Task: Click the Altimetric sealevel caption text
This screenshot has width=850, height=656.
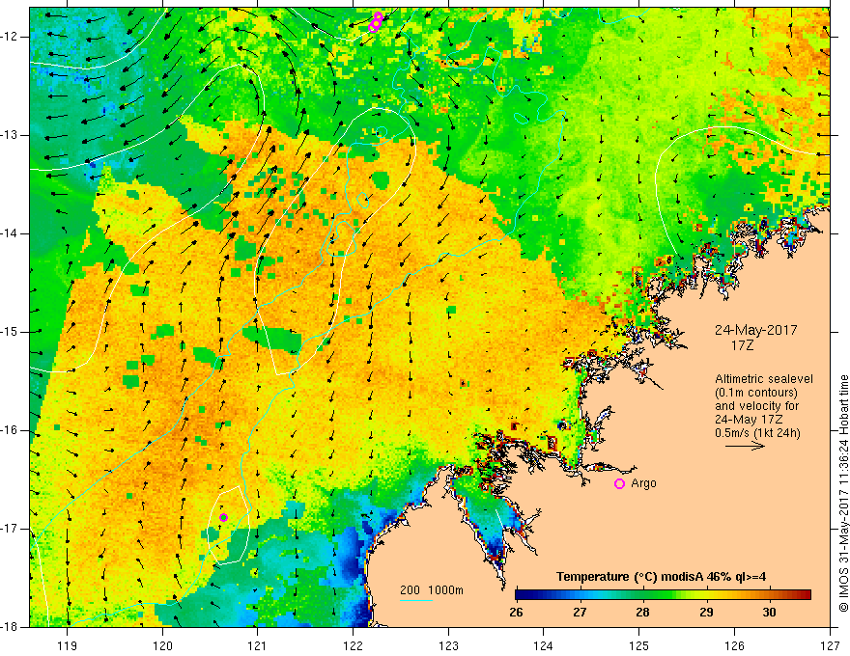Action: point(764,379)
